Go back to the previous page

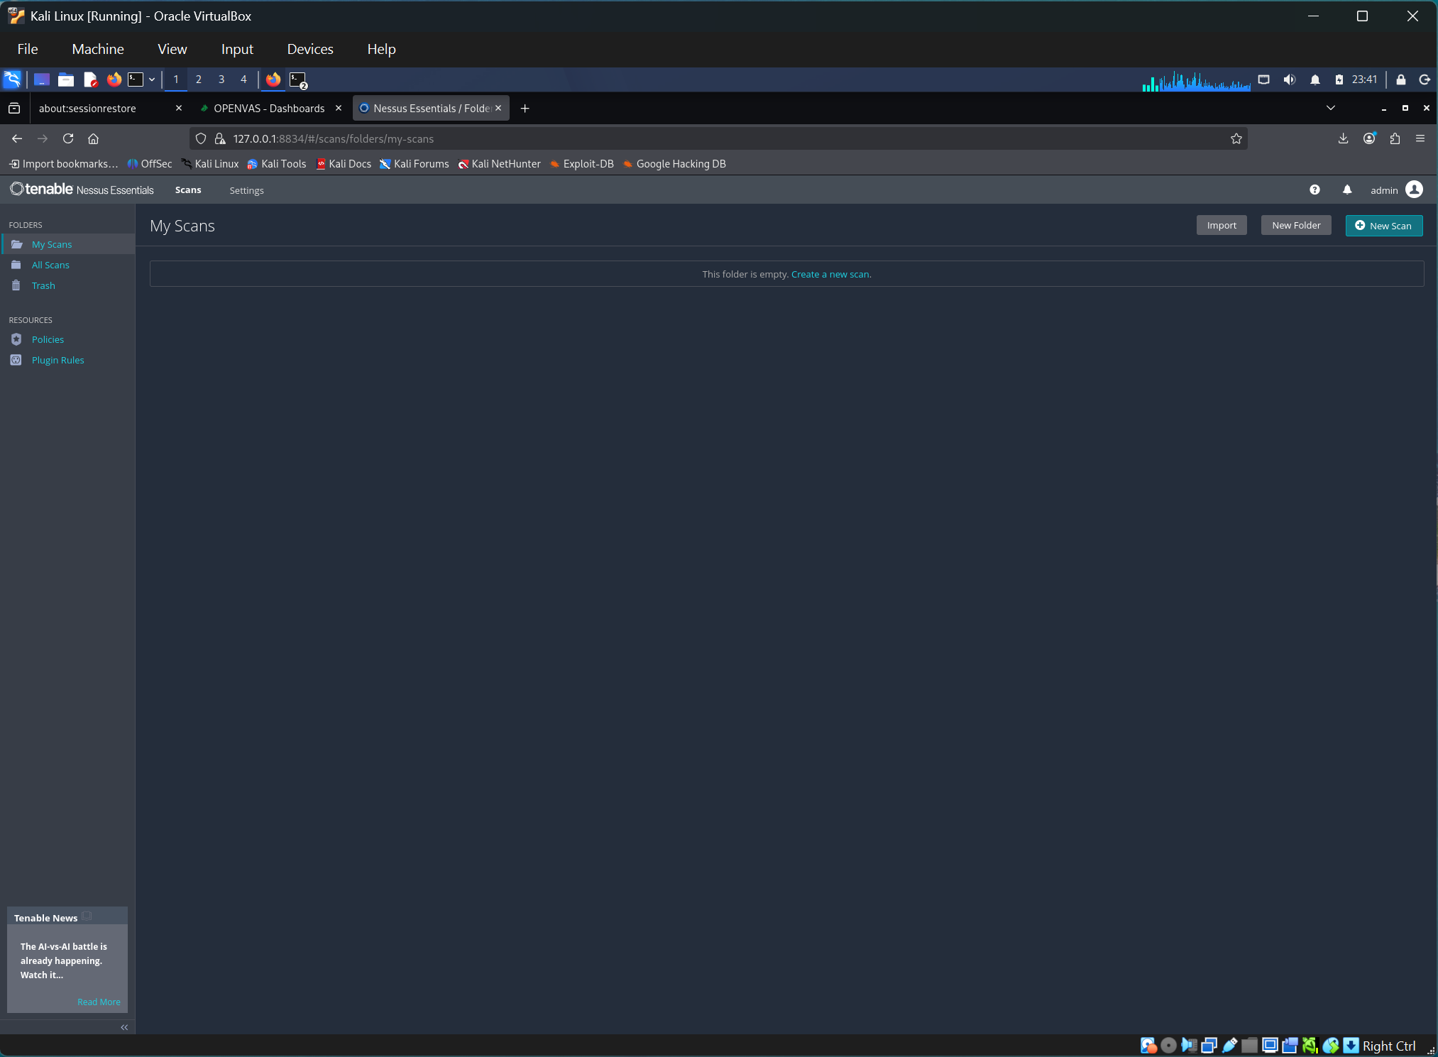point(17,138)
